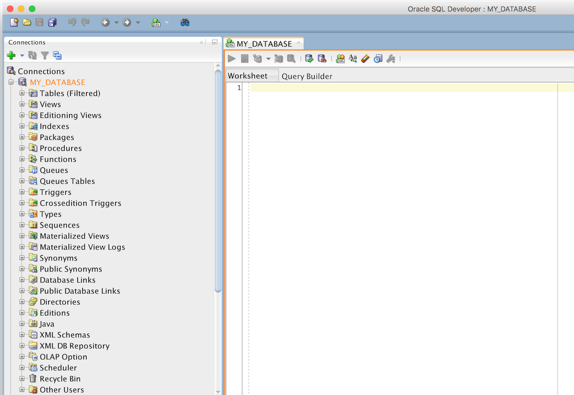Expand the Sequences node

pos(22,225)
